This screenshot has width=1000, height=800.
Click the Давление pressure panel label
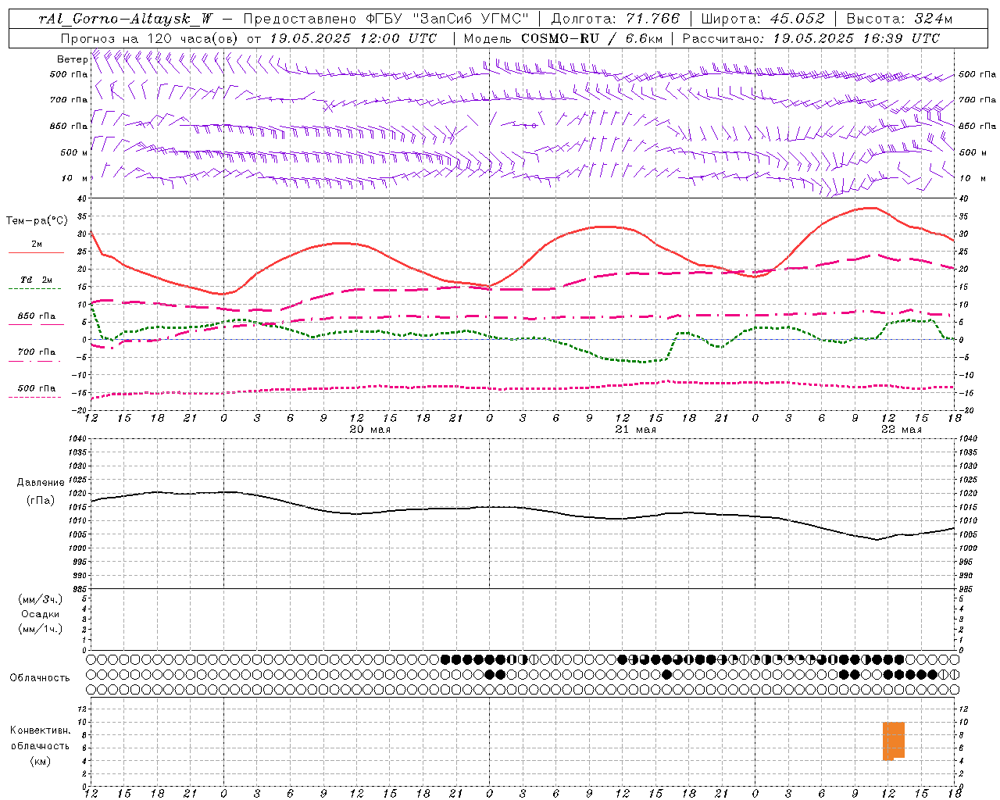click(x=40, y=483)
